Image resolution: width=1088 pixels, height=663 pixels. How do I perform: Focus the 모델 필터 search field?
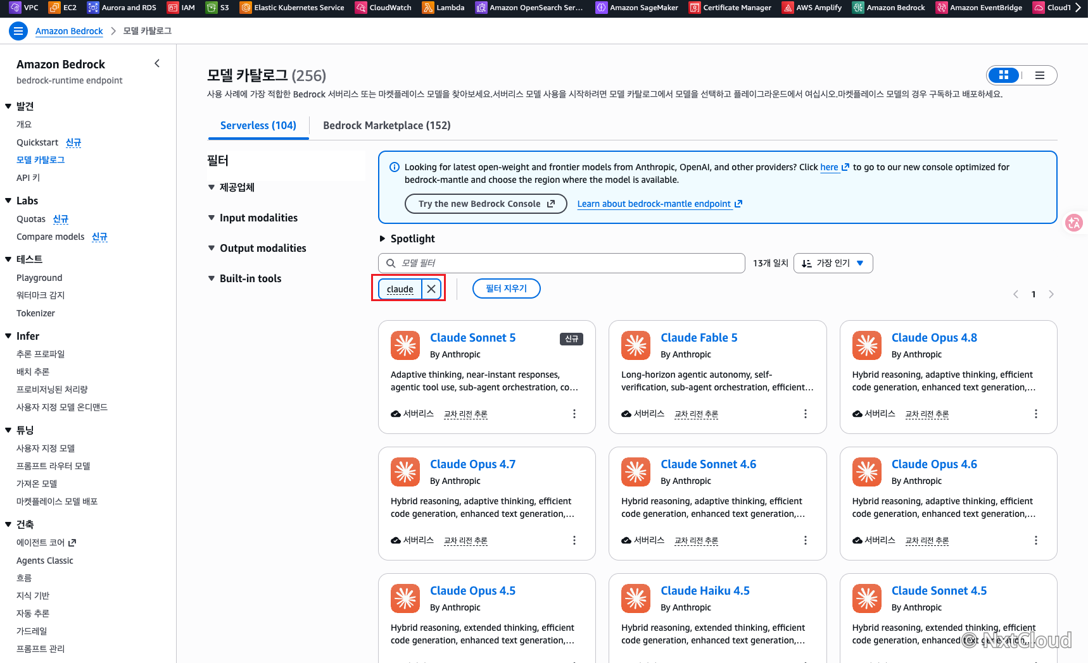(x=561, y=263)
